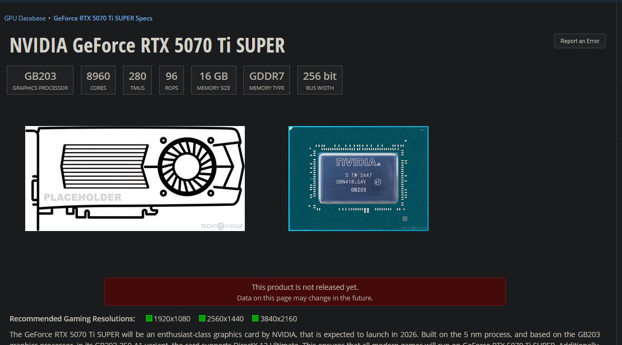Click the GDDR7 memory type box

pyautogui.click(x=266, y=80)
